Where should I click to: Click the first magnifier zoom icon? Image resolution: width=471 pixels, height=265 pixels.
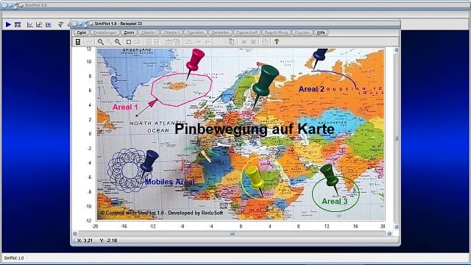point(101,42)
